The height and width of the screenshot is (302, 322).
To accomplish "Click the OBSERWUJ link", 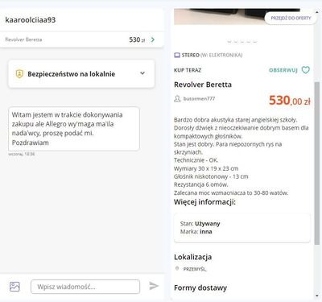I will (283, 70).
